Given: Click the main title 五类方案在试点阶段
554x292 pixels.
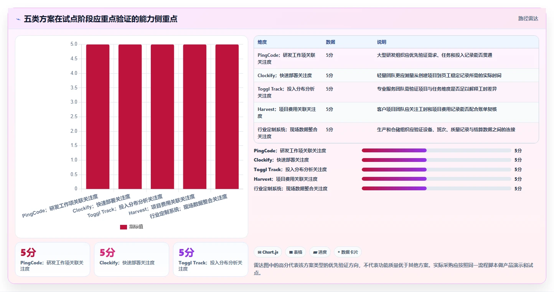Looking at the screenshot, I should click(101, 19).
